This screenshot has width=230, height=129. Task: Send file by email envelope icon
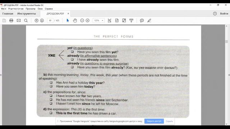[x=19, y=20]
